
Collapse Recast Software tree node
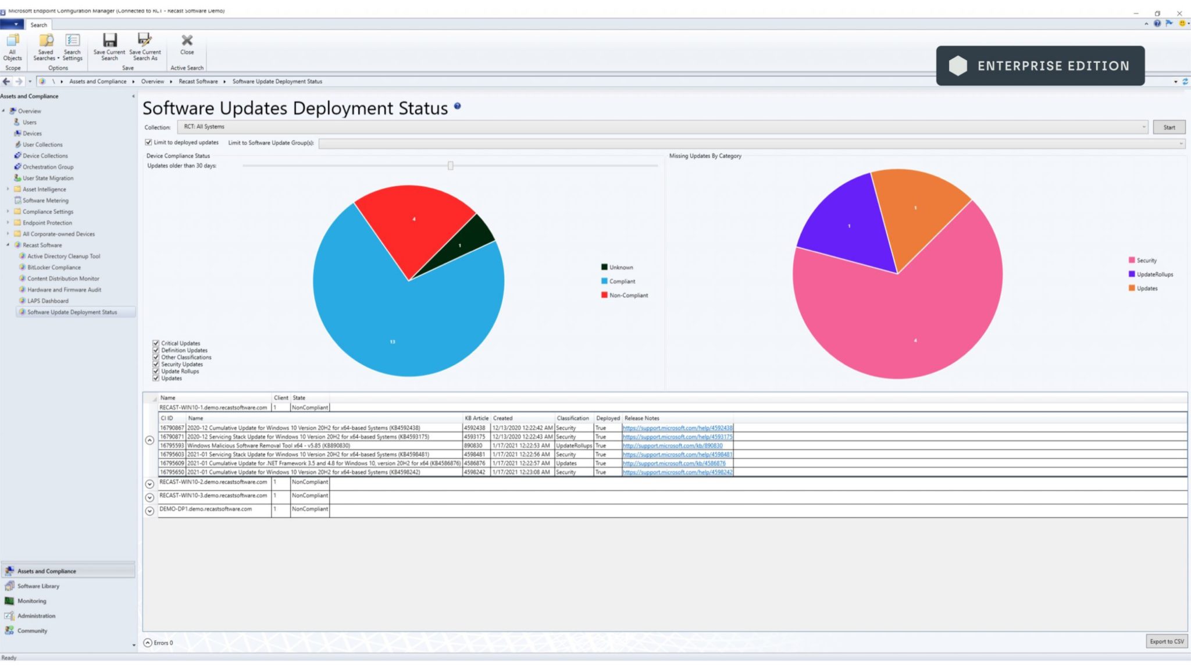click(8, 245)
